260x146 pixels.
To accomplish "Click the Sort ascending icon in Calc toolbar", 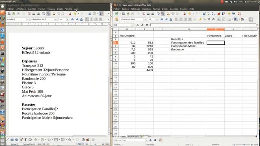I will pyautogui.click(x=209, y=14).
